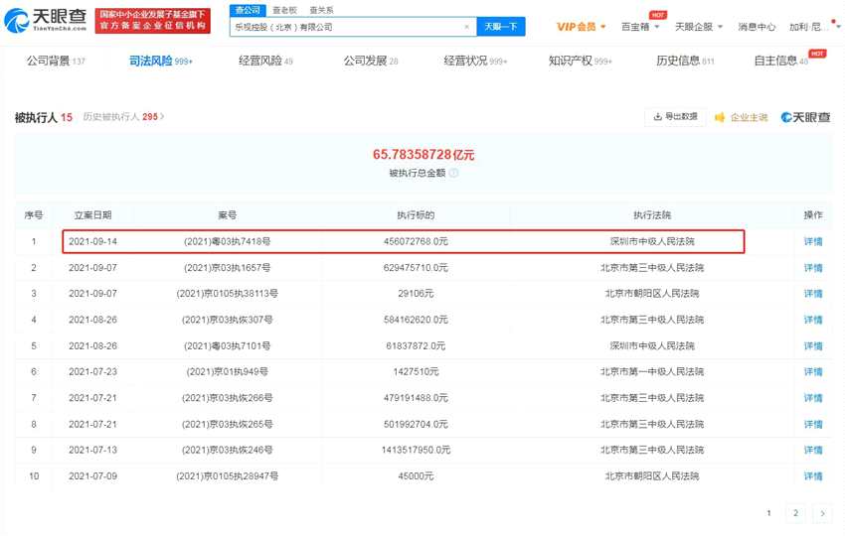
Task: Open 详情 for case 京03执恢266号
Action: [812, 398]
